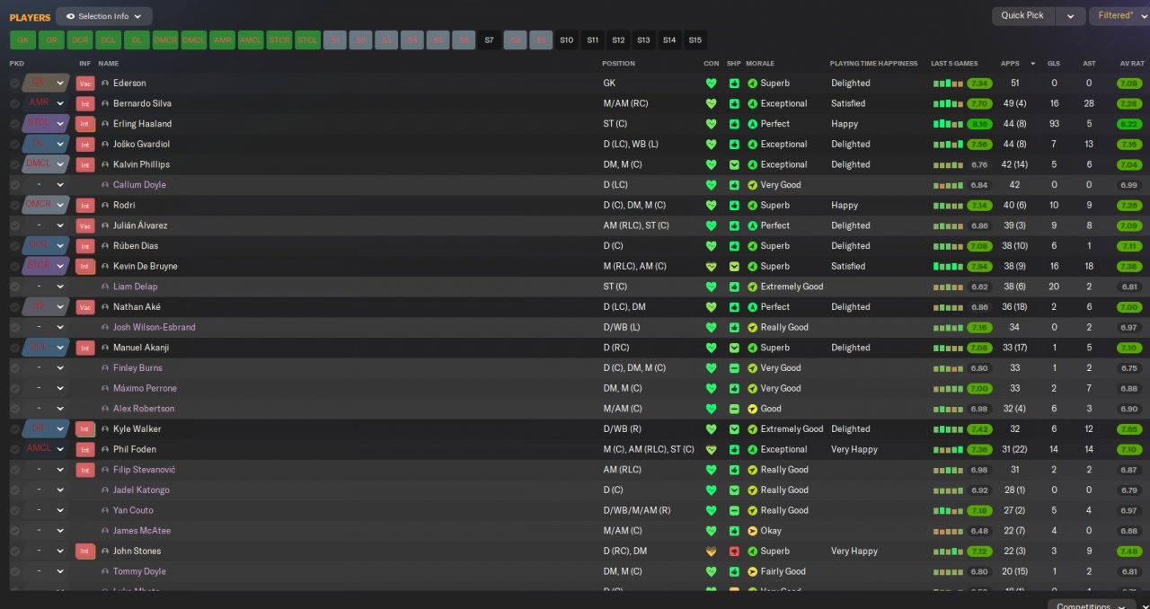Click Ederson's green condition heart icon

click(712, 84)
